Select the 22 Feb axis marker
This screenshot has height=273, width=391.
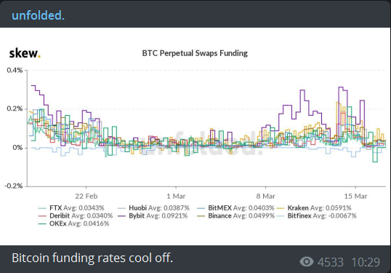coord(86,196)
